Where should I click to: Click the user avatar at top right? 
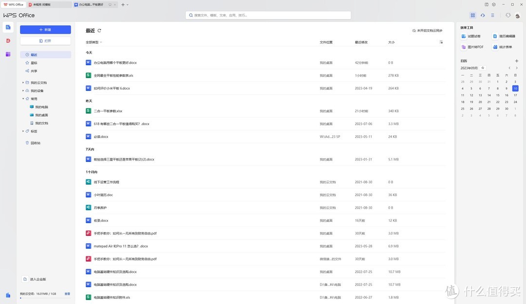pyautogui.click(x=517, y=16)
